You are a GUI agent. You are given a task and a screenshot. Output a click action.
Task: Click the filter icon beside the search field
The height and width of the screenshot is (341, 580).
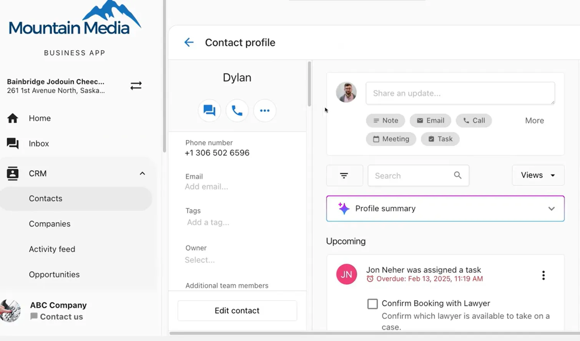click(x=344, y=175)
